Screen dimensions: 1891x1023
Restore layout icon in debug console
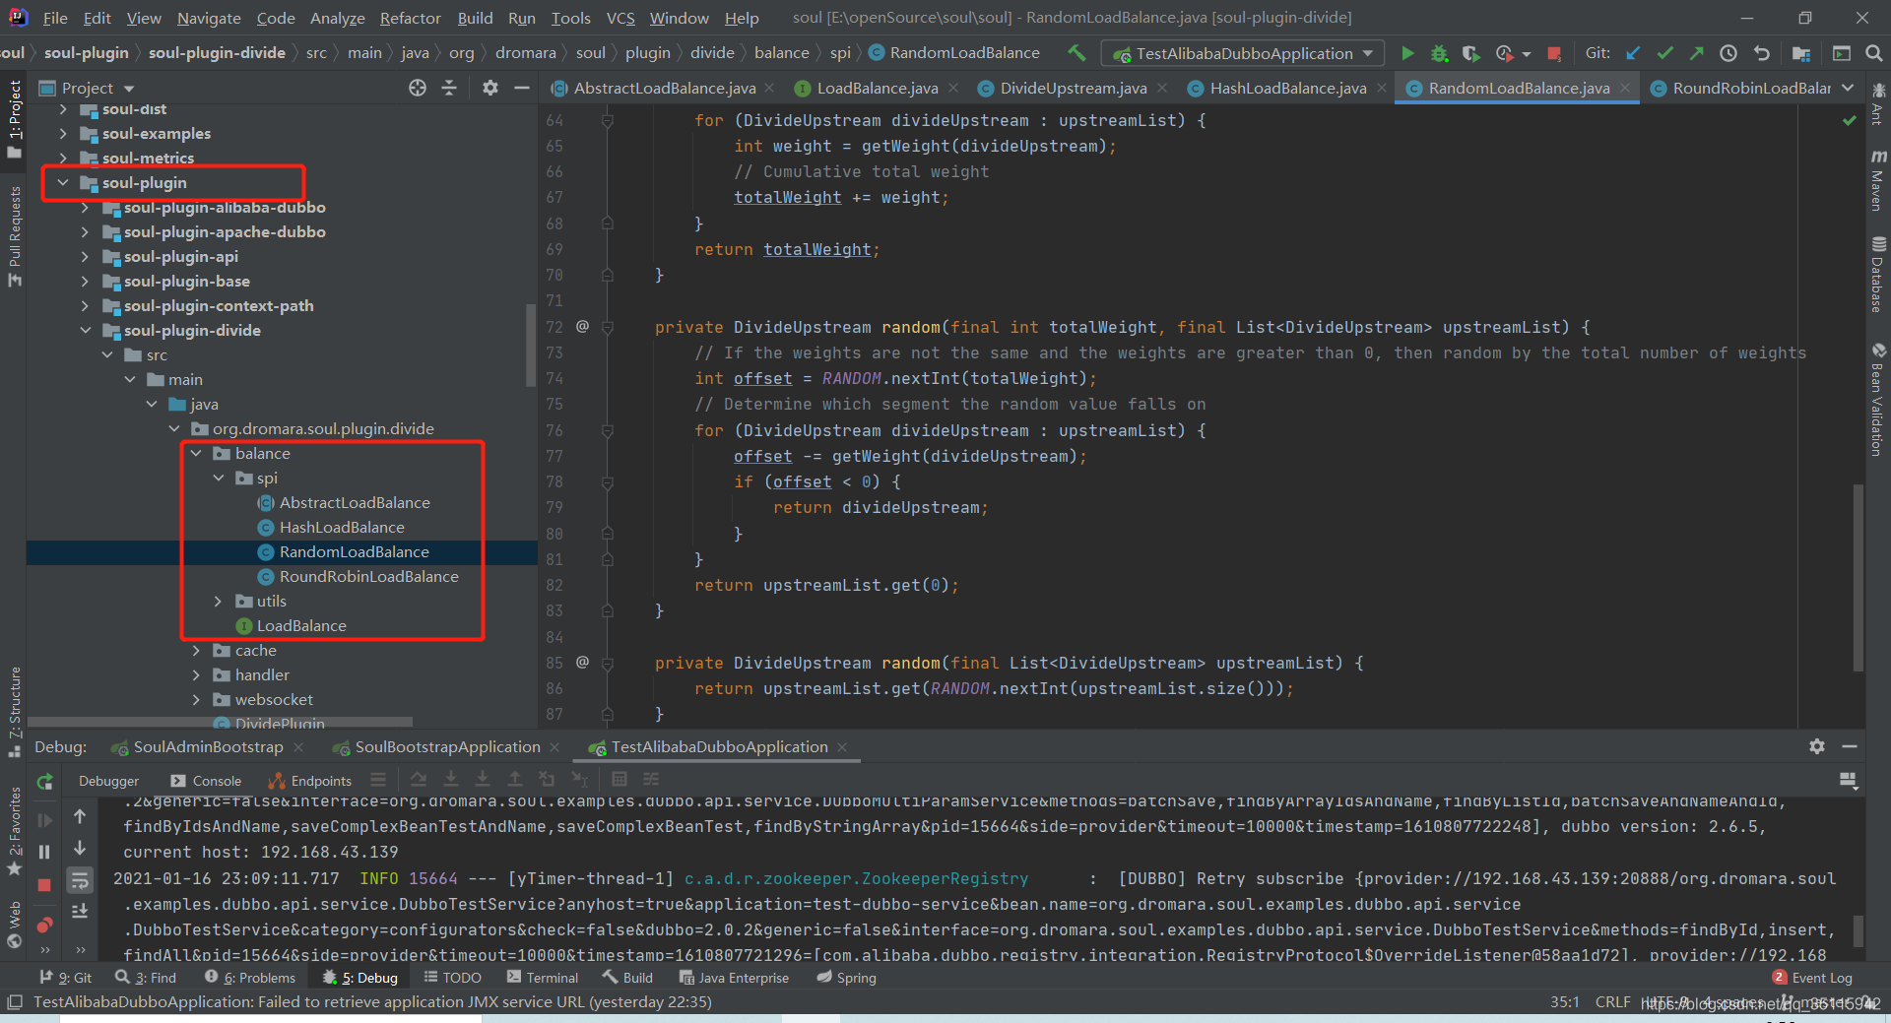coord(1849,780)
